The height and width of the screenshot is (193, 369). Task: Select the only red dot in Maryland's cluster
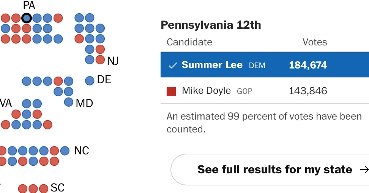coord(58,81)
